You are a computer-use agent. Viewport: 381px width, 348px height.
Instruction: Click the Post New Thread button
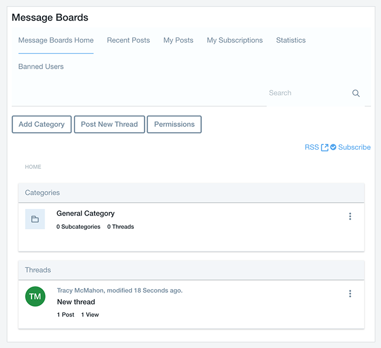click(109, 124)
